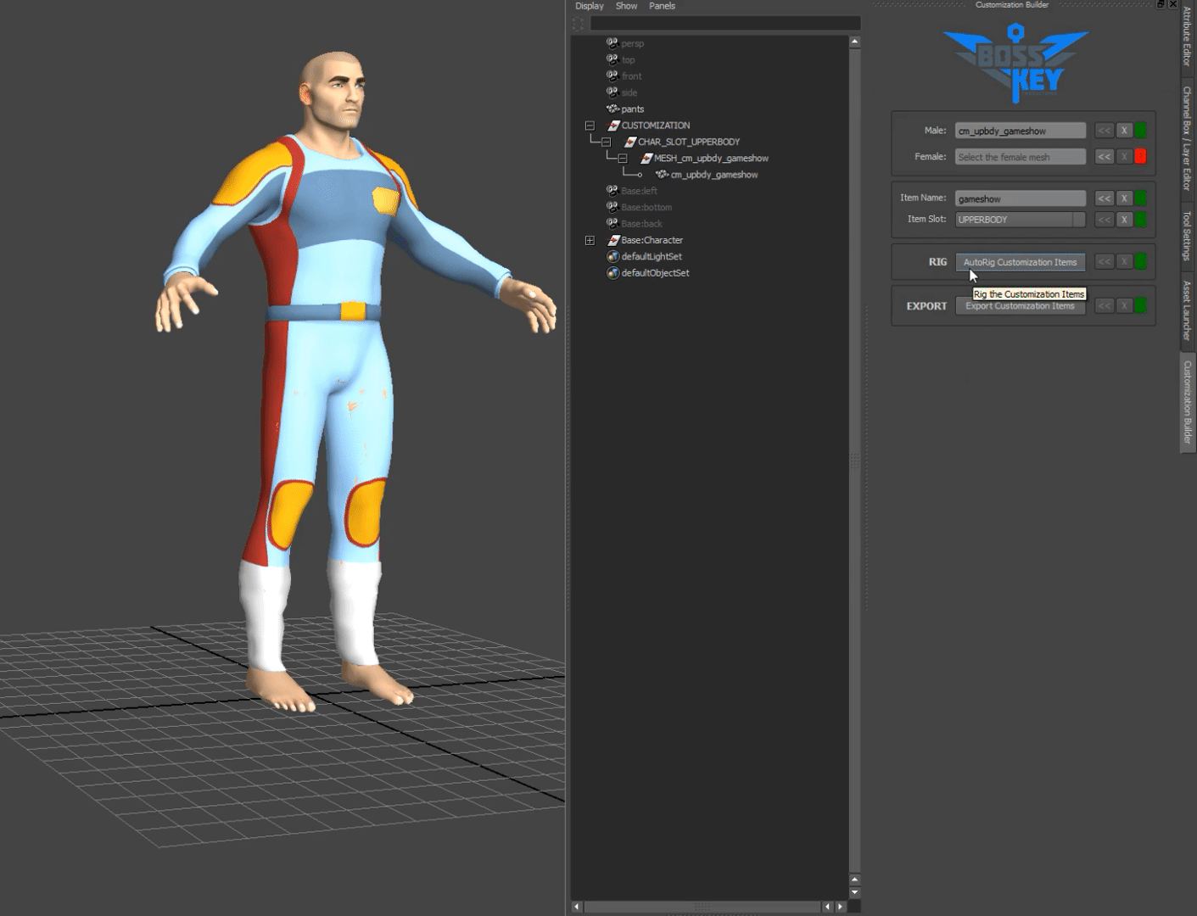Select the persp camera icon in the Outliner
Screen dimensions: 1197x916
click(x=612, y=43)
